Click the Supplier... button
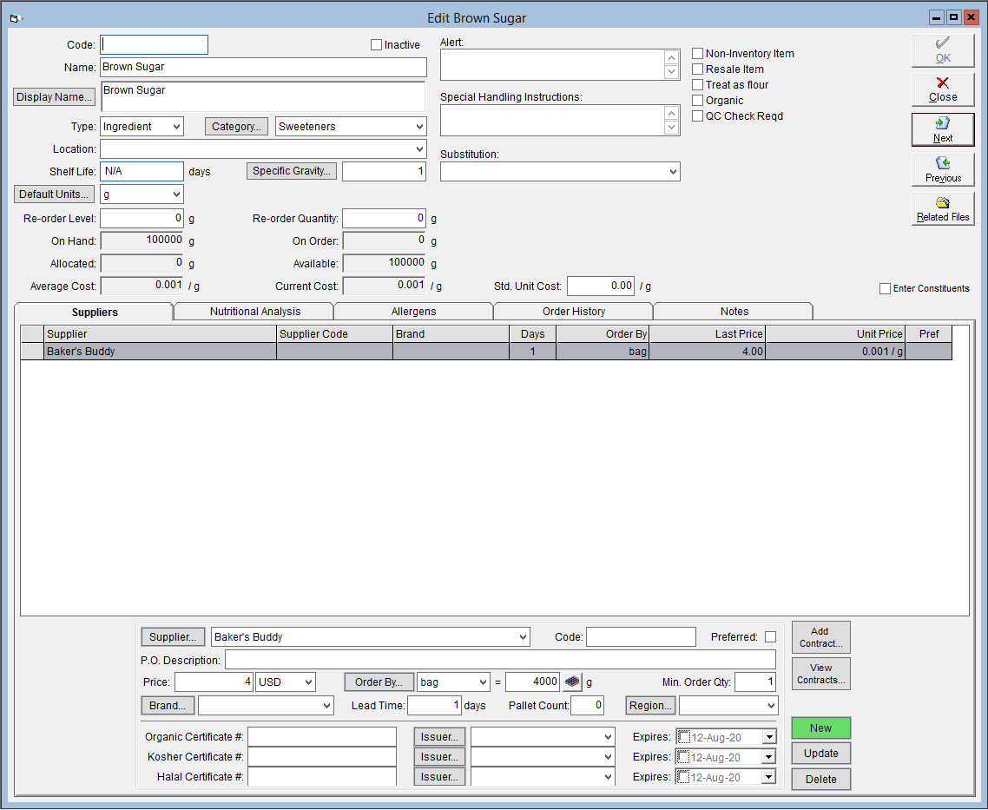This screenshot has height=810, width=988. [x=173, y=636]
